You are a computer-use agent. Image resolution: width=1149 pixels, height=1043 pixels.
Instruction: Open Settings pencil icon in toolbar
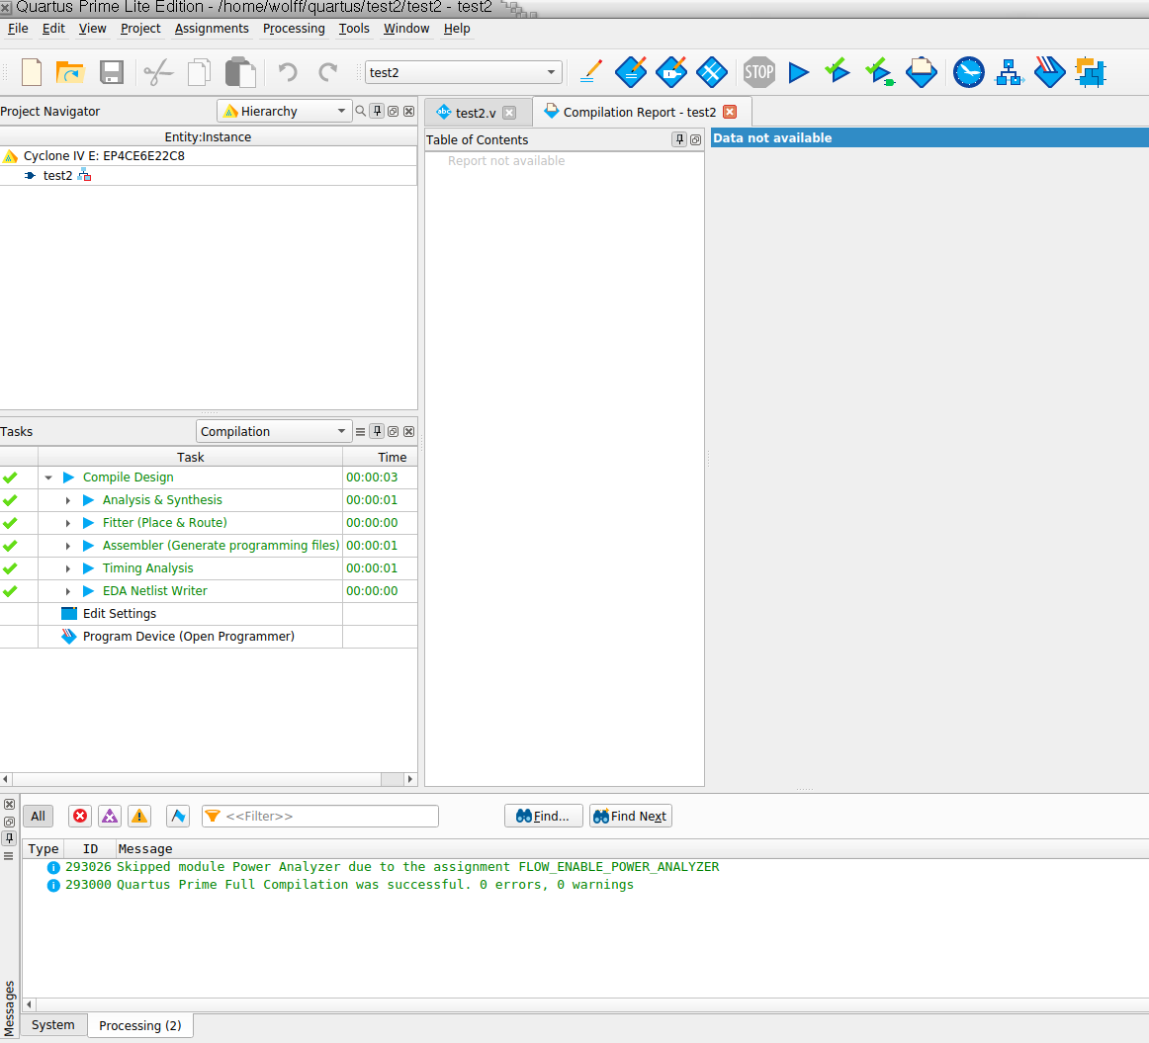590,72
